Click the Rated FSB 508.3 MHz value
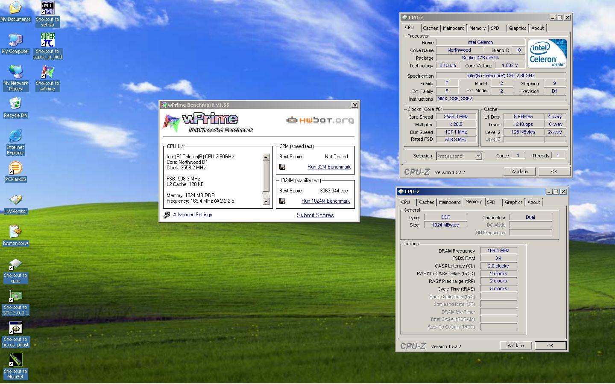This screenshot has height=384, width=615. (456, 140)
